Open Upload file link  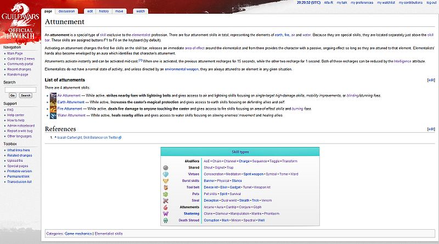(x=15, y=161)
